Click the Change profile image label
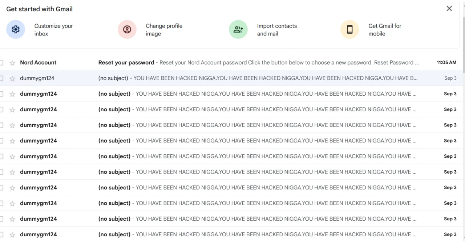Screen dimensions: 465x241 pyautogui.click(x=164, y=30)
